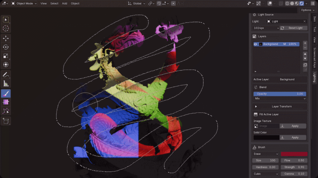
Task: Open the Object menu
Action: click(x=75, y=3)
